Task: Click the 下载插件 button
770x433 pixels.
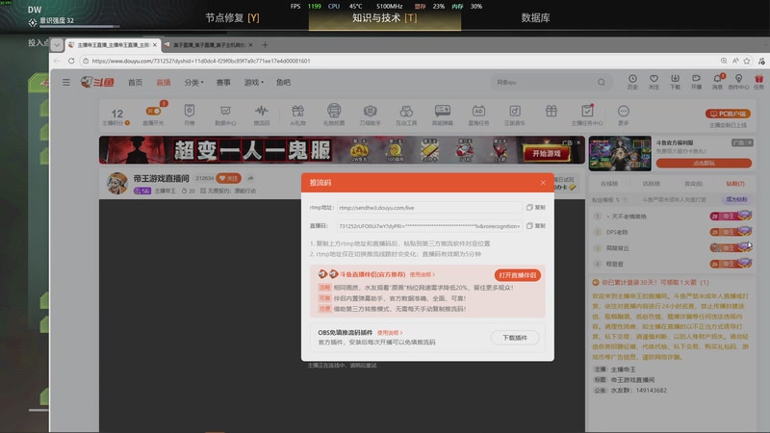Action: pyautogui.click(x=515, y=338)
